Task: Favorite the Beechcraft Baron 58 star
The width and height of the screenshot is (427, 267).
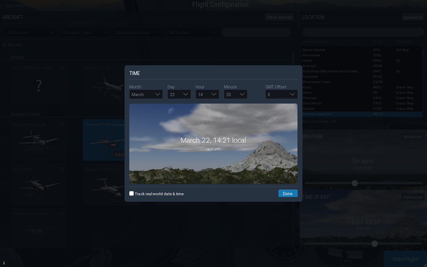Action: point(62,125)
